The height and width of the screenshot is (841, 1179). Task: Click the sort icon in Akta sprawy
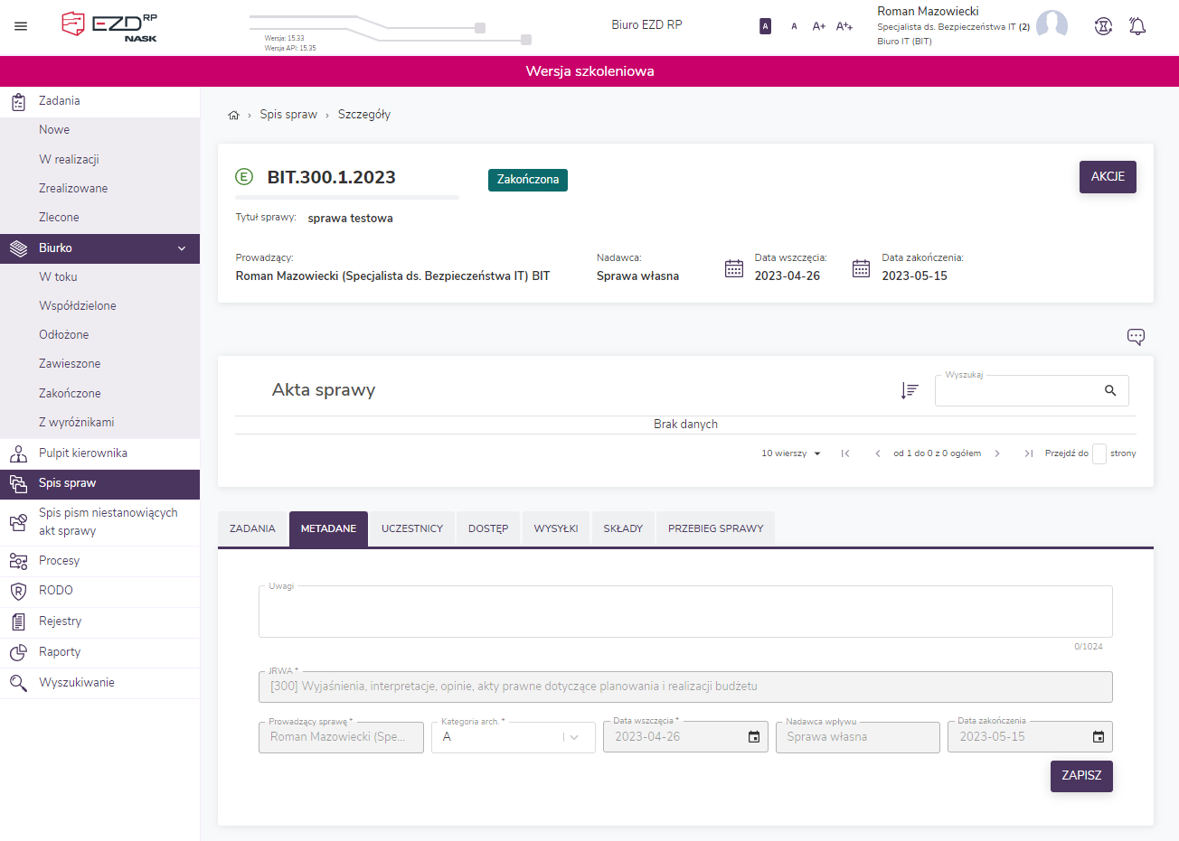[910, 390]
